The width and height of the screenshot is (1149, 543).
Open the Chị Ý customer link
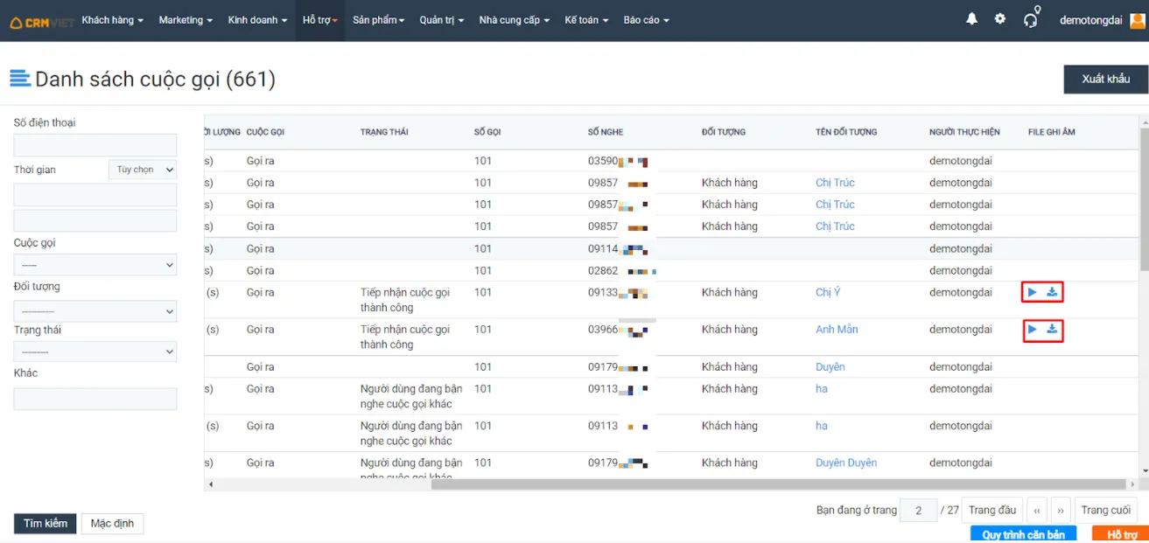coord(828,293)
